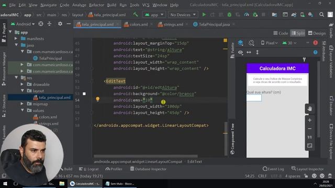Zoom preview to fit screen
The width and height of the screenshot is (335, 188).
[309, 146]
